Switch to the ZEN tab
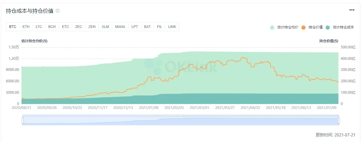 92,27
